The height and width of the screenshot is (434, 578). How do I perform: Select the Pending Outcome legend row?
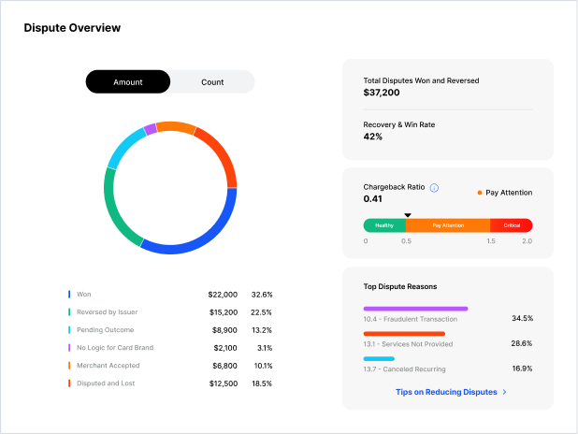(170, 330)
